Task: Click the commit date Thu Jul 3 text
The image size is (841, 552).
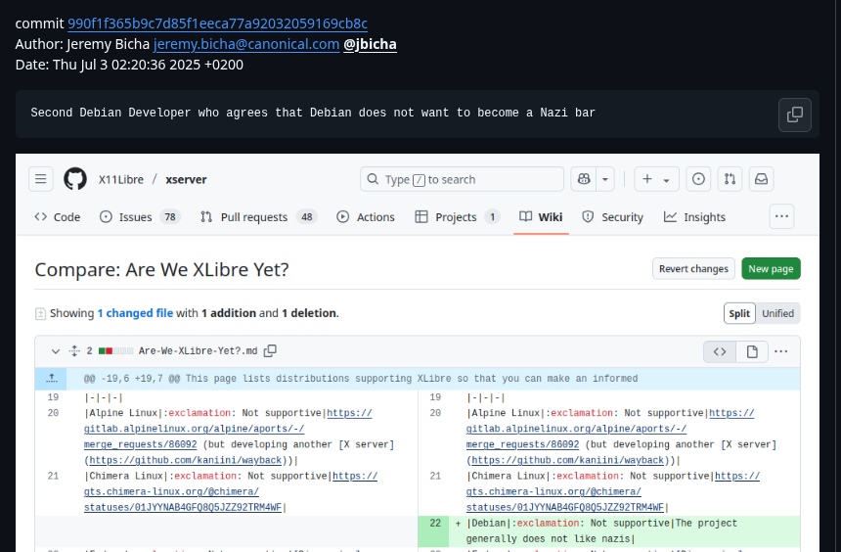Action: click(x=129, y=65)
